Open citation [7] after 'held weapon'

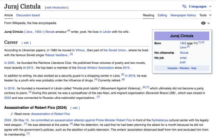[x=25, y=124]
